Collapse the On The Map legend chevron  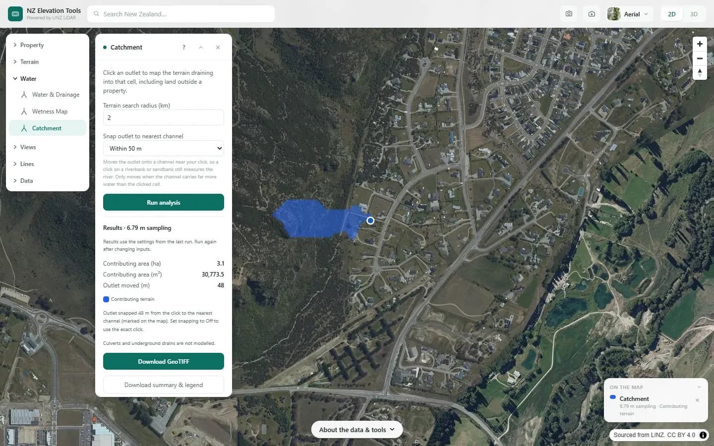point(699,387)
